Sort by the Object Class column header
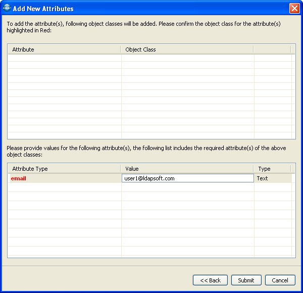The height and width of the screenshot is (293, 303). (x=187, y=50)
